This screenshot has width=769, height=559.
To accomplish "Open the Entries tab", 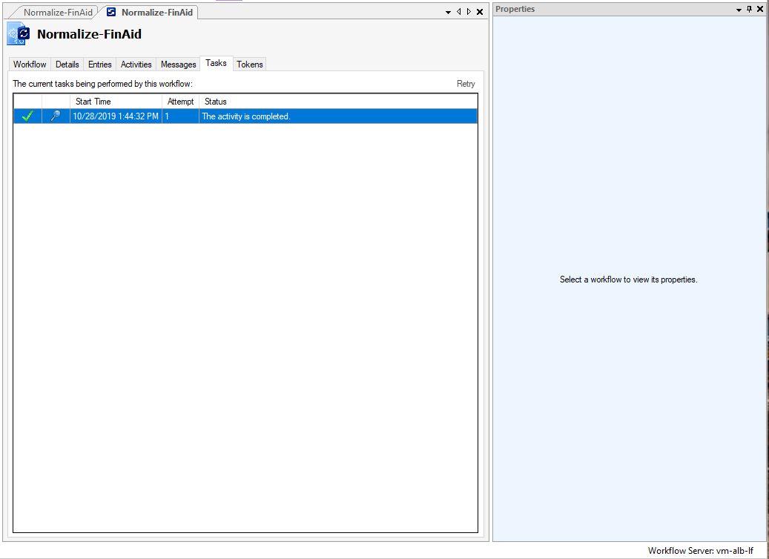I will pos(100,64).
